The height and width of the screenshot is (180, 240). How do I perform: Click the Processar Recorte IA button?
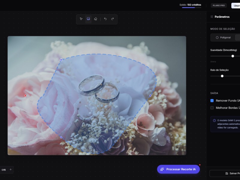pos(178,169)
